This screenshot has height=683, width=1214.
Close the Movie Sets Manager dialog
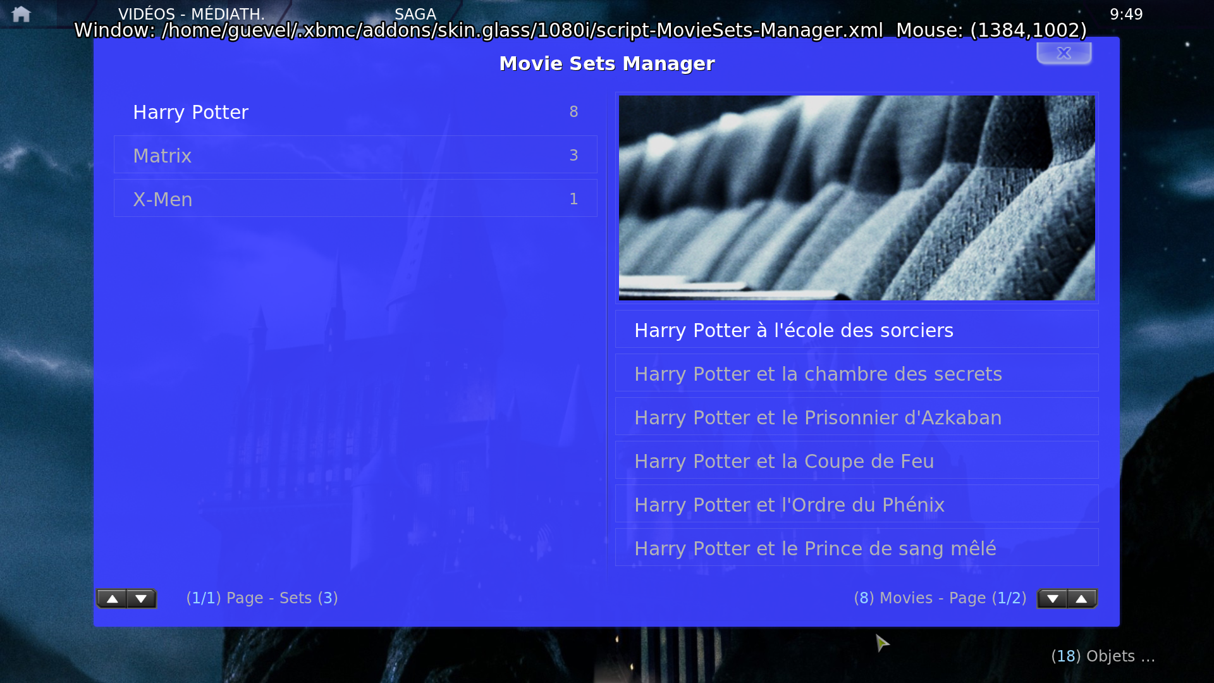click(1064, 53)
